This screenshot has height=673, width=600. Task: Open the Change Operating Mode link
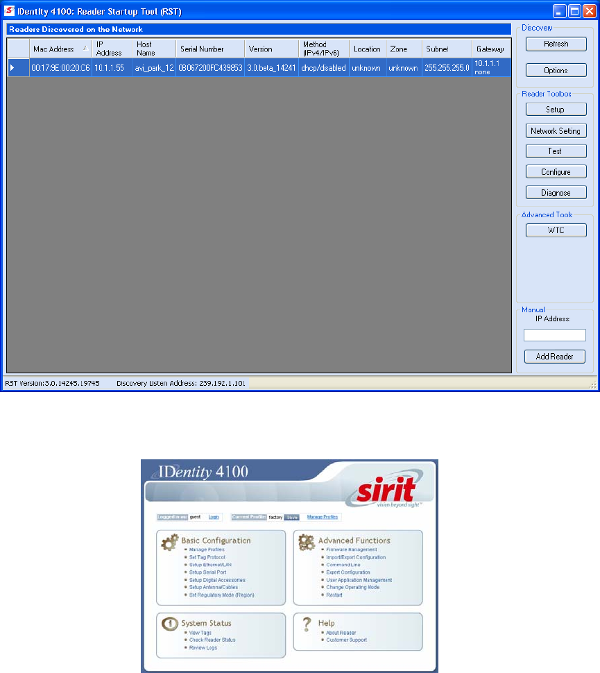click(x=353, y=587)
